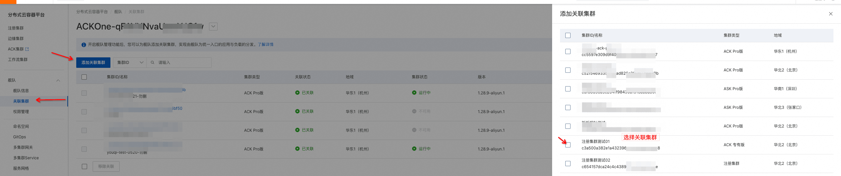Click the external link icon beside ACK集群

(x=27, y=49)
